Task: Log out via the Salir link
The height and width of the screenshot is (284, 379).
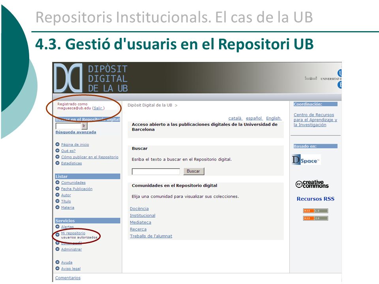Action: click(x=98, y=108)
